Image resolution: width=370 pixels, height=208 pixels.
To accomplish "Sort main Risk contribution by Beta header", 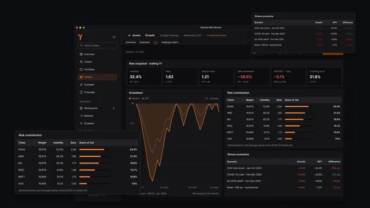I will tap(279, 100).
